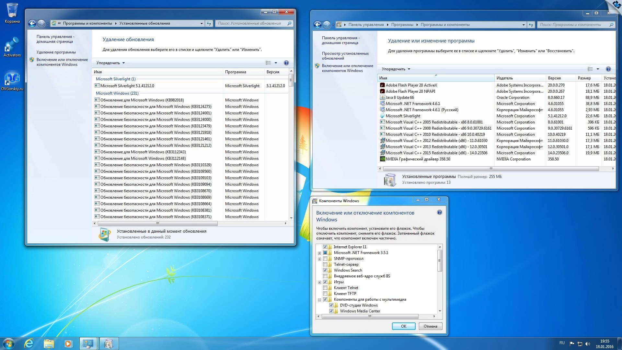Click the volume icon in the system tray
The image size is (622, 350).
tap(588, 344)
